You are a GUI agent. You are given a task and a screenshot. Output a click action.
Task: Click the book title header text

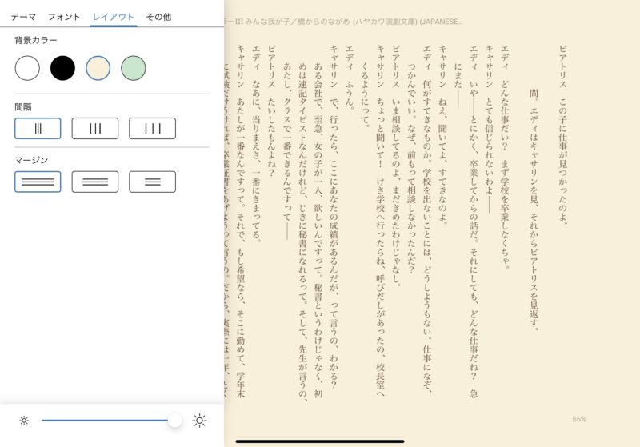(344, 22)
